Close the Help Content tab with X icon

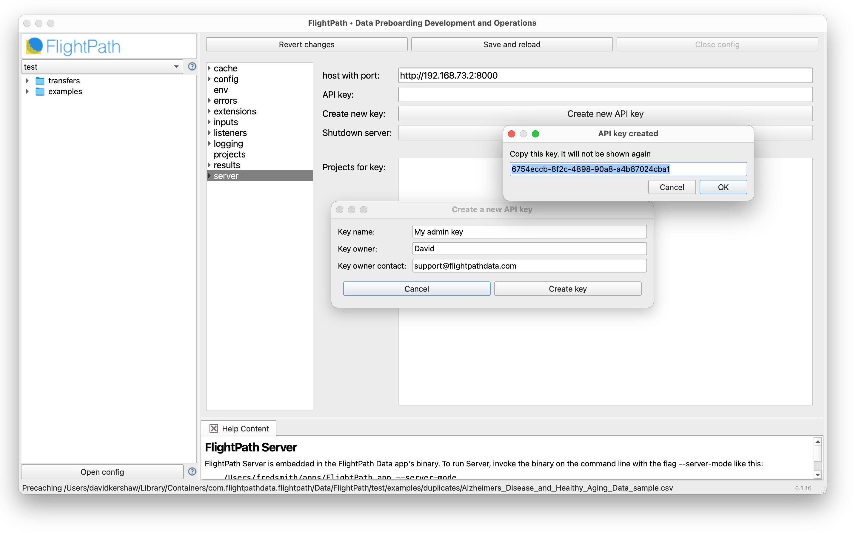click(x=213, y=428)
